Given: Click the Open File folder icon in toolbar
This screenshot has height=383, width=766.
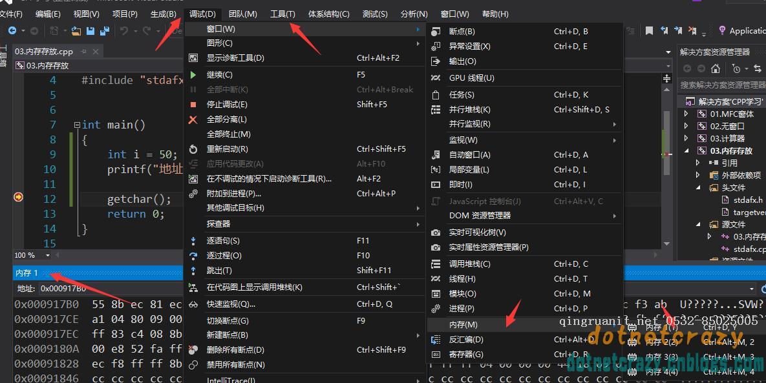Looking at the screenshot, I should click(76, 31).
